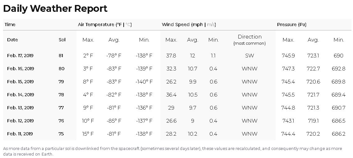Click Sol 81 in the table
This screenshot has width=353, height=158.
pyautogui.click(x=61, y=56)
